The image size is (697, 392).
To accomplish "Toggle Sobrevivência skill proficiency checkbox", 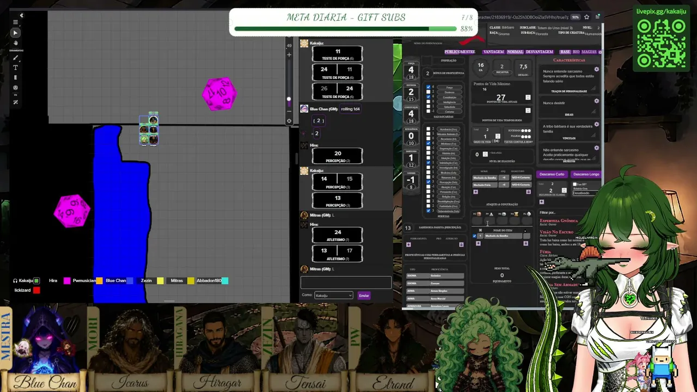I will (x=429, y=211).
